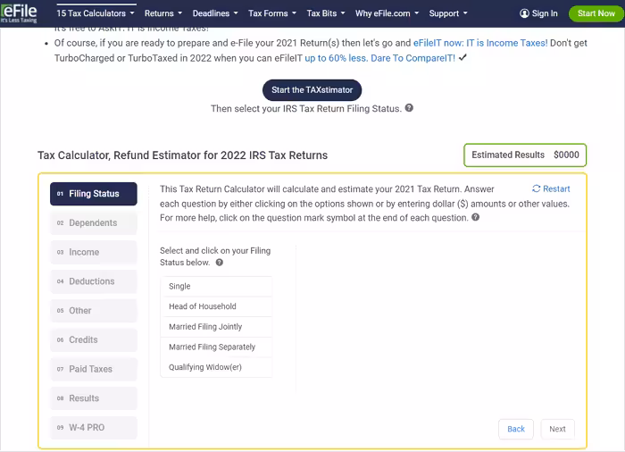
Task: Select the Single filing status
Action: pyautogui.click(x=216, y=287)
